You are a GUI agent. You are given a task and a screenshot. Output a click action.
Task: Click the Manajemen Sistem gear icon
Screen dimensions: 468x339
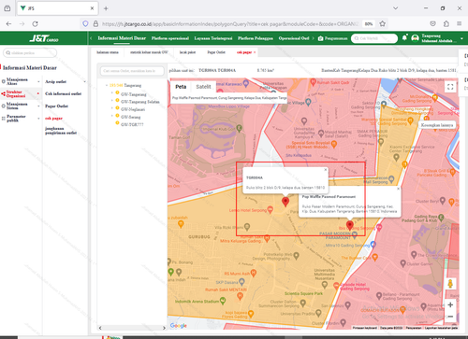[x=3, y=106]
